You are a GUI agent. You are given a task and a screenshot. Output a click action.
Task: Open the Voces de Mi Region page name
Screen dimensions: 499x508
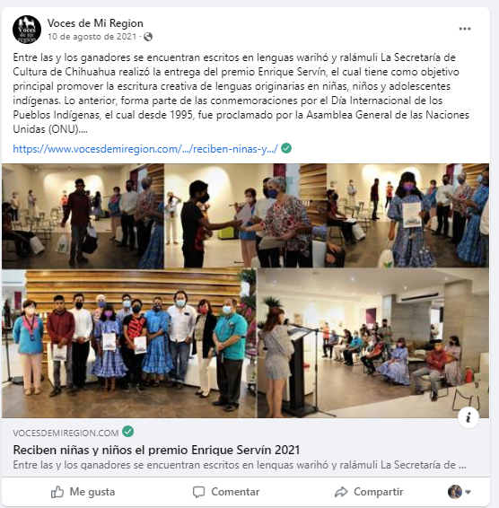click(95, 23)
